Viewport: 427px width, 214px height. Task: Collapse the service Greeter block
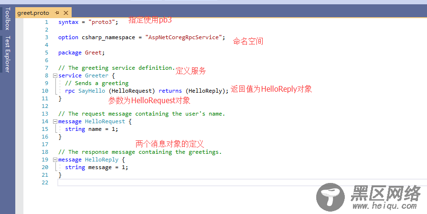coord(55,75)
